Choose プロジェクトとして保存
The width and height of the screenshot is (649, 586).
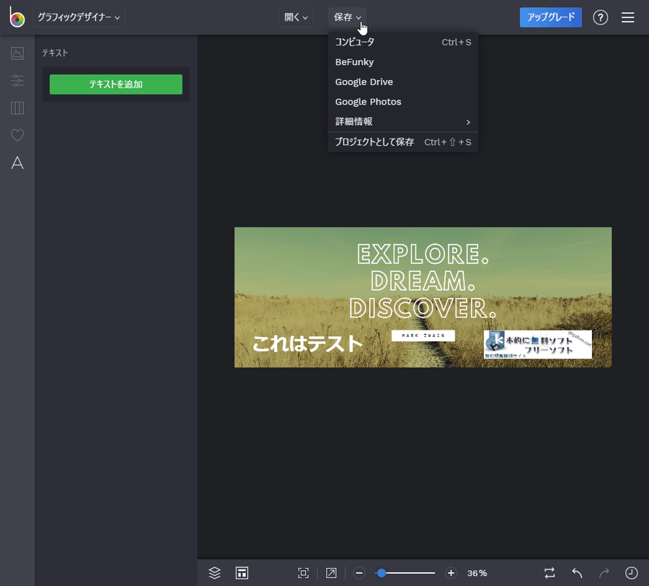tap(402, 142)
